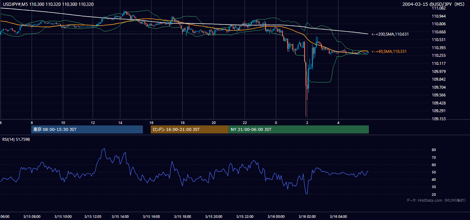
Task: Click the RSI axis level 60
Action: 434,165
